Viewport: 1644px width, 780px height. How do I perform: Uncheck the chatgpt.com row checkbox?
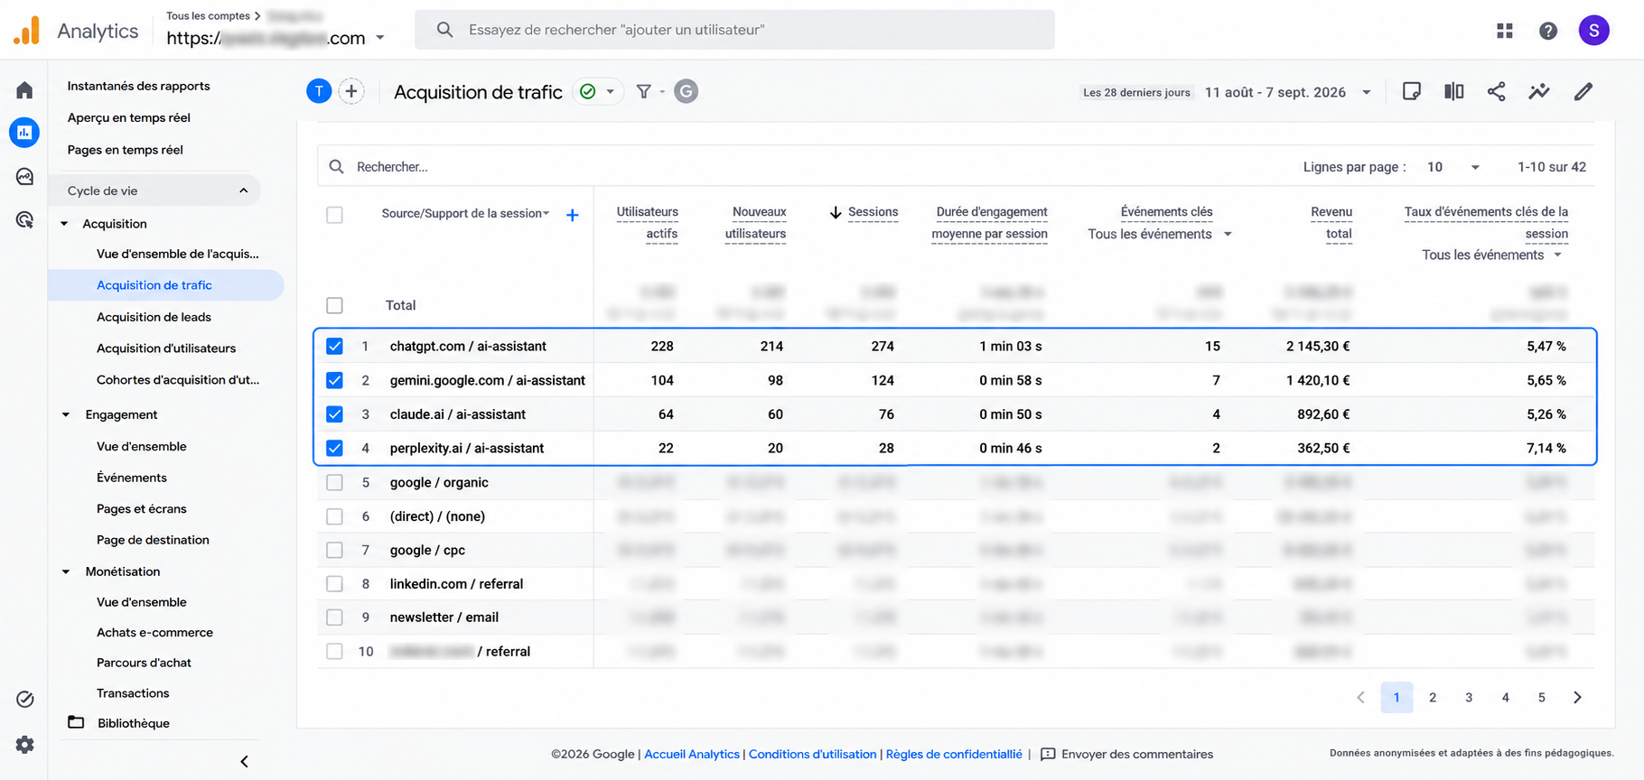(334, 346)
